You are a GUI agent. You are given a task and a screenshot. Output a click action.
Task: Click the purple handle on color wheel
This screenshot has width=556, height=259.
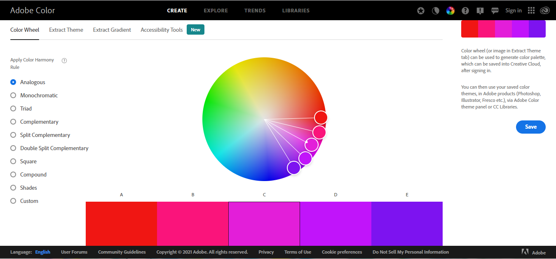294,168
